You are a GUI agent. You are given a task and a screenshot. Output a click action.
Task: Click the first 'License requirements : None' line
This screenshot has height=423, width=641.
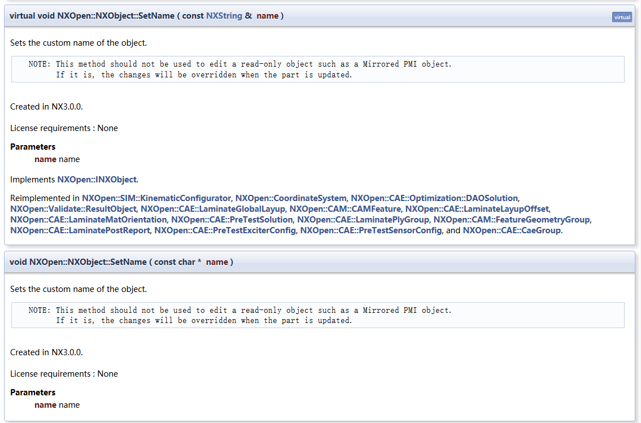tap(64, 128)
